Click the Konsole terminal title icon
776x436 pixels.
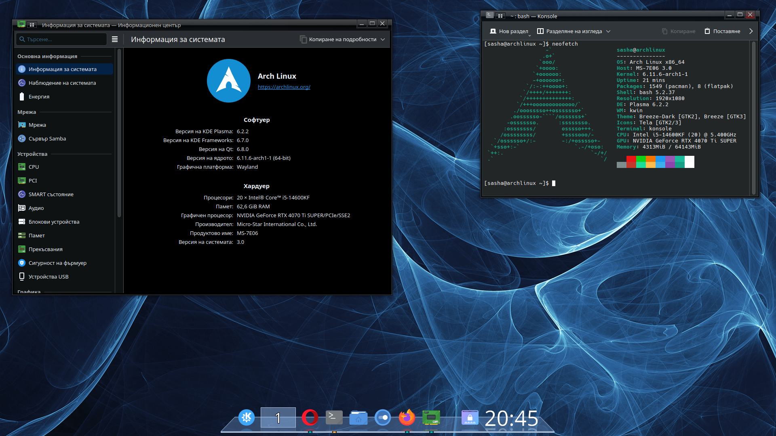click(x=489, y=15)
